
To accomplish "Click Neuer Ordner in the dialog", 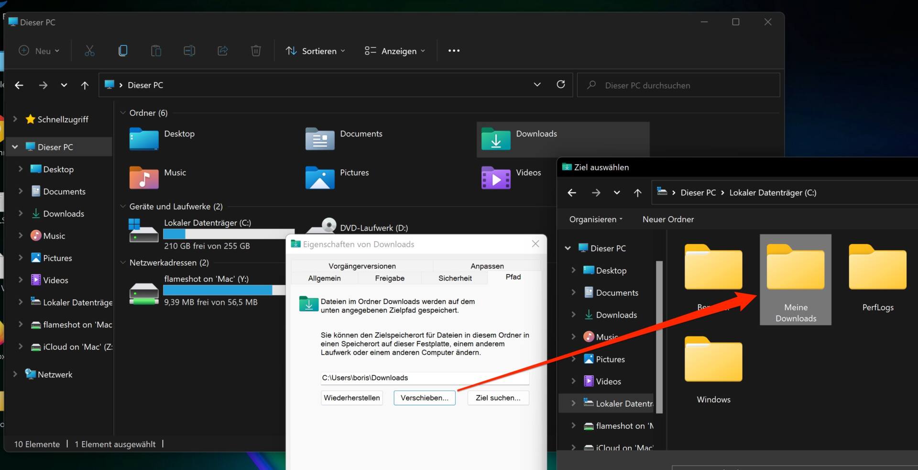I will 667,219.
